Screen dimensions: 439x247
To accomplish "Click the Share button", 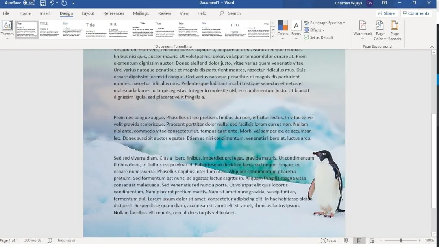I will 387,13.
